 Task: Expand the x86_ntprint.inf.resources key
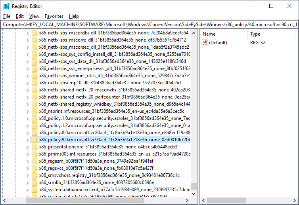[x=27, y=112]
